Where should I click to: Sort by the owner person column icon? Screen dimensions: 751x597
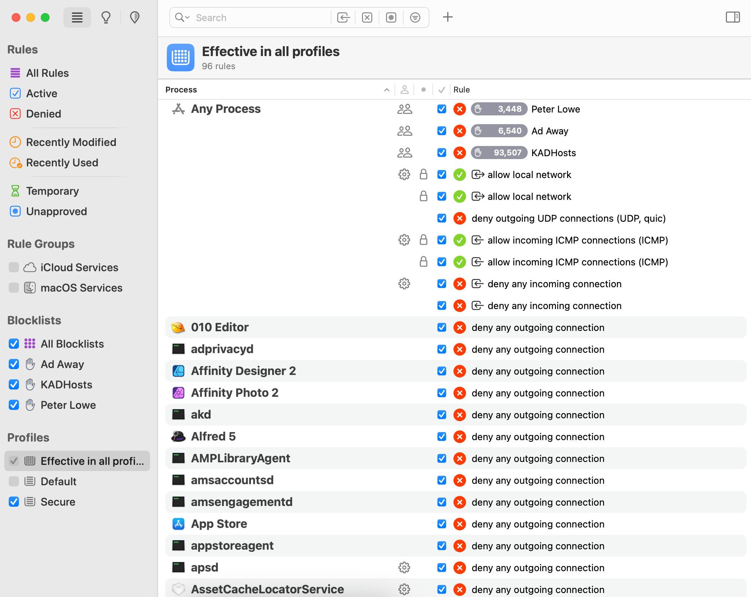point(404,90)
